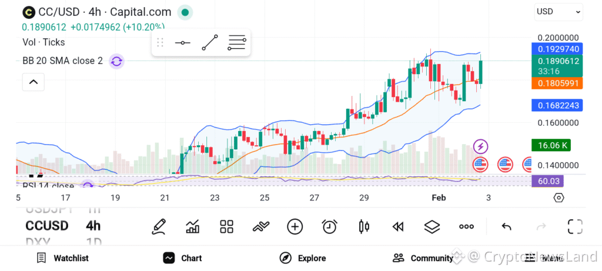Toggle fullscreen chart mode
602x271 pixels.
click(574, 226)
